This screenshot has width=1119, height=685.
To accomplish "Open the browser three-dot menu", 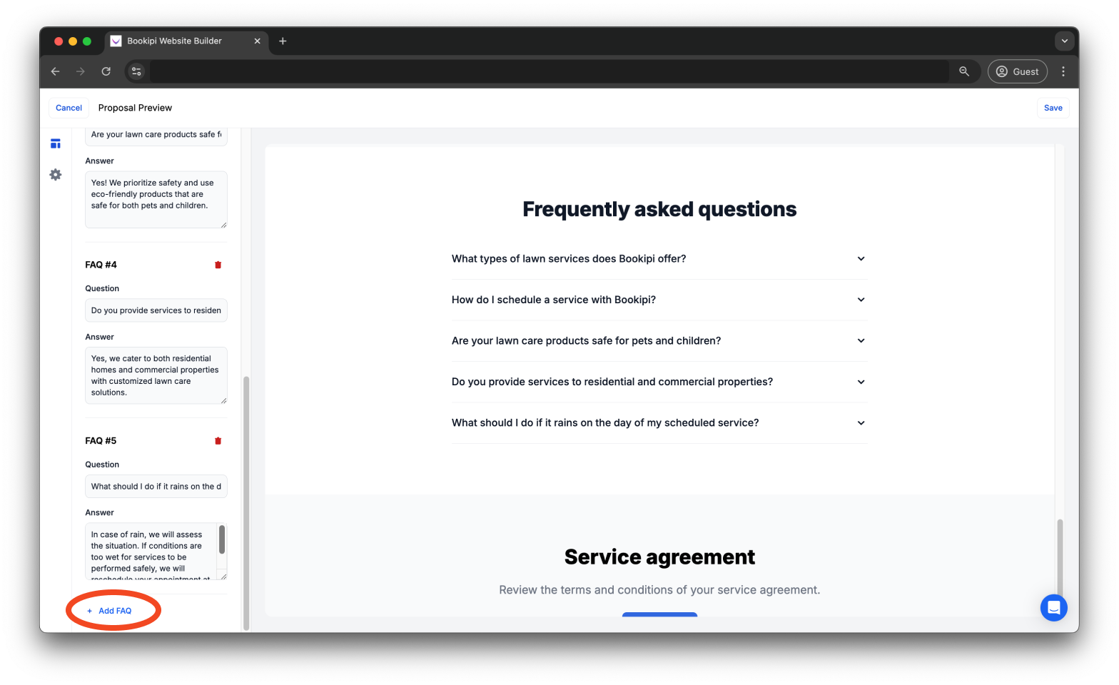I will (1063, 71).
